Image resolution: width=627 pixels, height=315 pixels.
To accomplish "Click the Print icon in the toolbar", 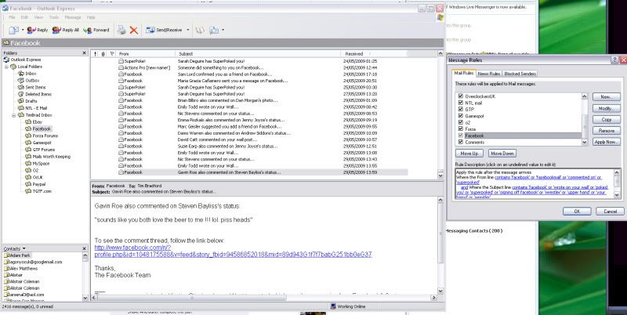I will [x=121, y=30].
